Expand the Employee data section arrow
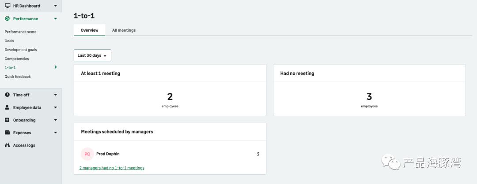477x184 pixels. 55,107
